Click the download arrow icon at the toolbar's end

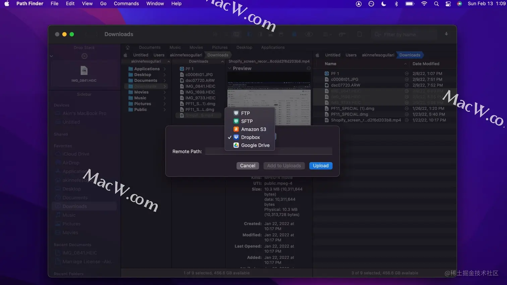point(446,34)
